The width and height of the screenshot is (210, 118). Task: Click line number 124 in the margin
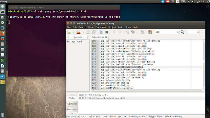point(94,88)
